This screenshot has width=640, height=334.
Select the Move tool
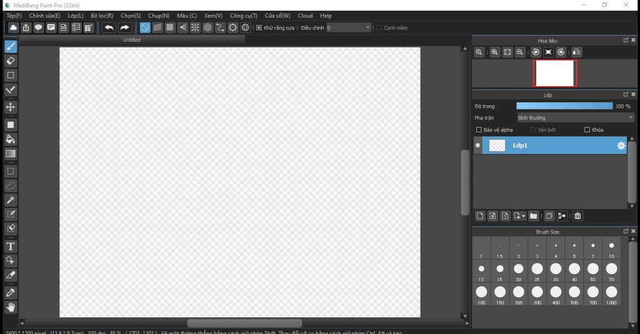(11, 107)
